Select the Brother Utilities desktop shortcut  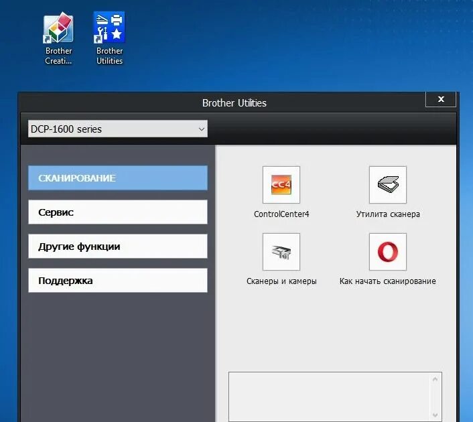(109, 38)
